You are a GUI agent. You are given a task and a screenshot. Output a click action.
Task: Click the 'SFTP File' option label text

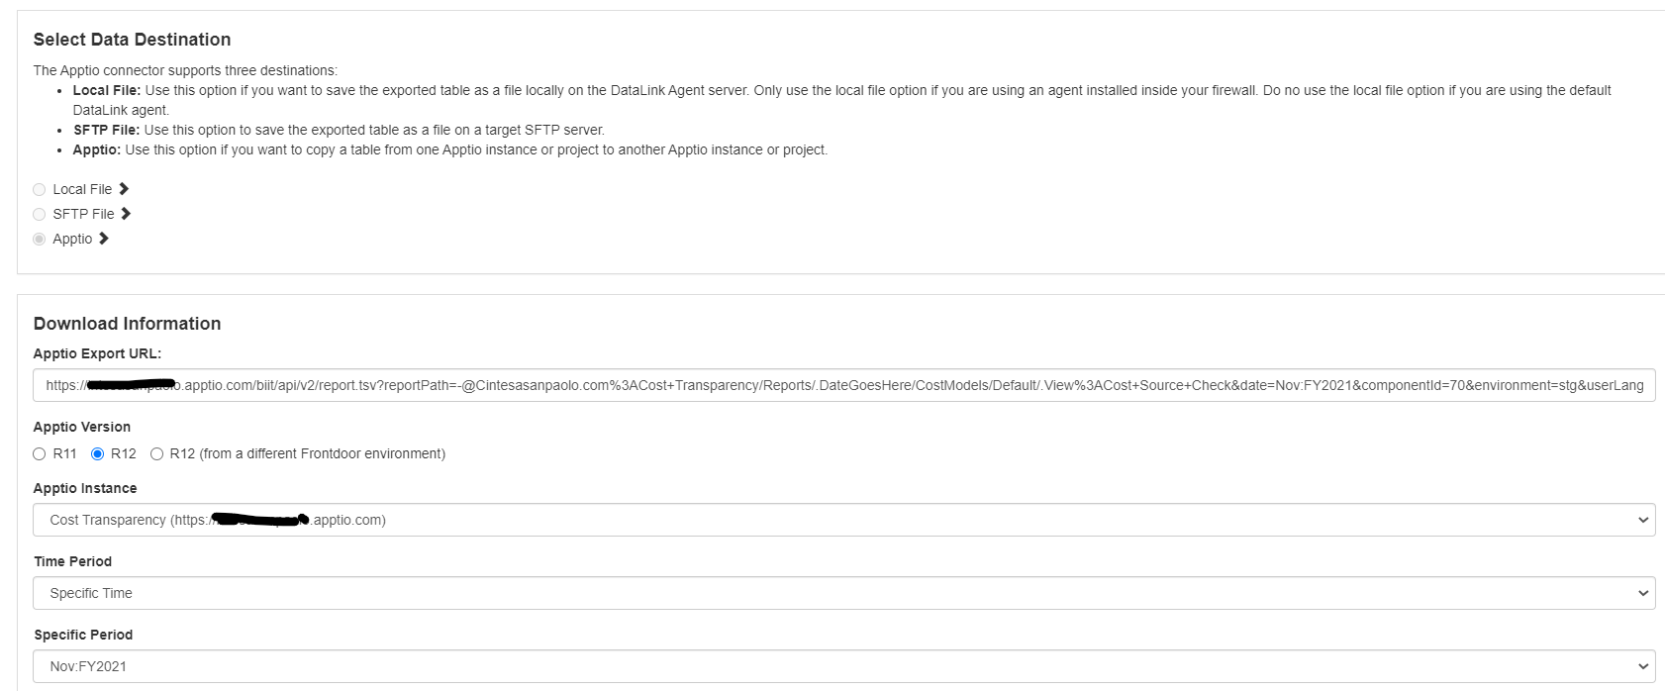83,215
